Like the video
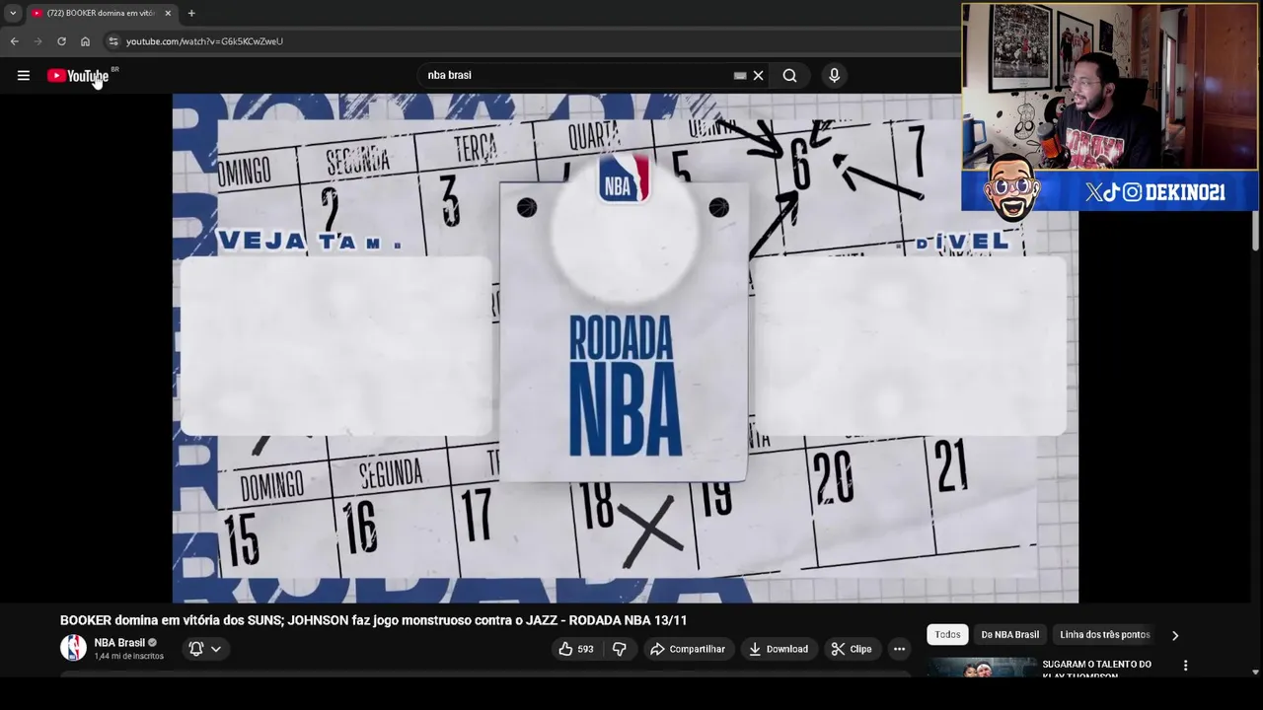Image resolution: width=1263 pixels, height=710 pixels. point(576,649)
